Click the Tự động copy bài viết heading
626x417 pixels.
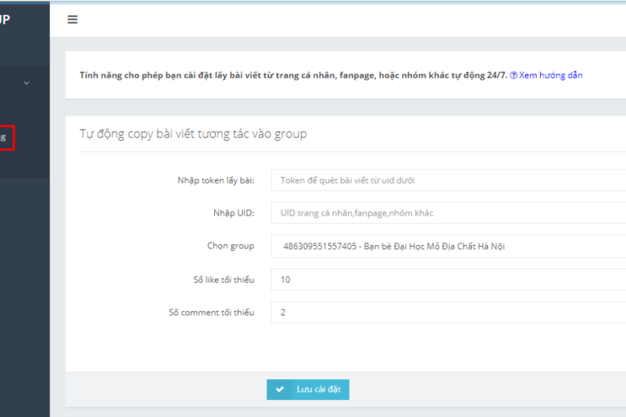pos(193,134)
